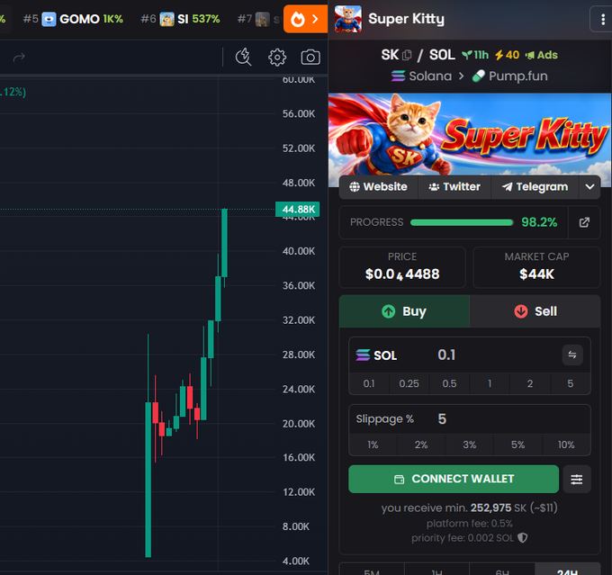Screen dimensions: 612x575
Task: Set slippage to 1%
Action: point(373,445)
